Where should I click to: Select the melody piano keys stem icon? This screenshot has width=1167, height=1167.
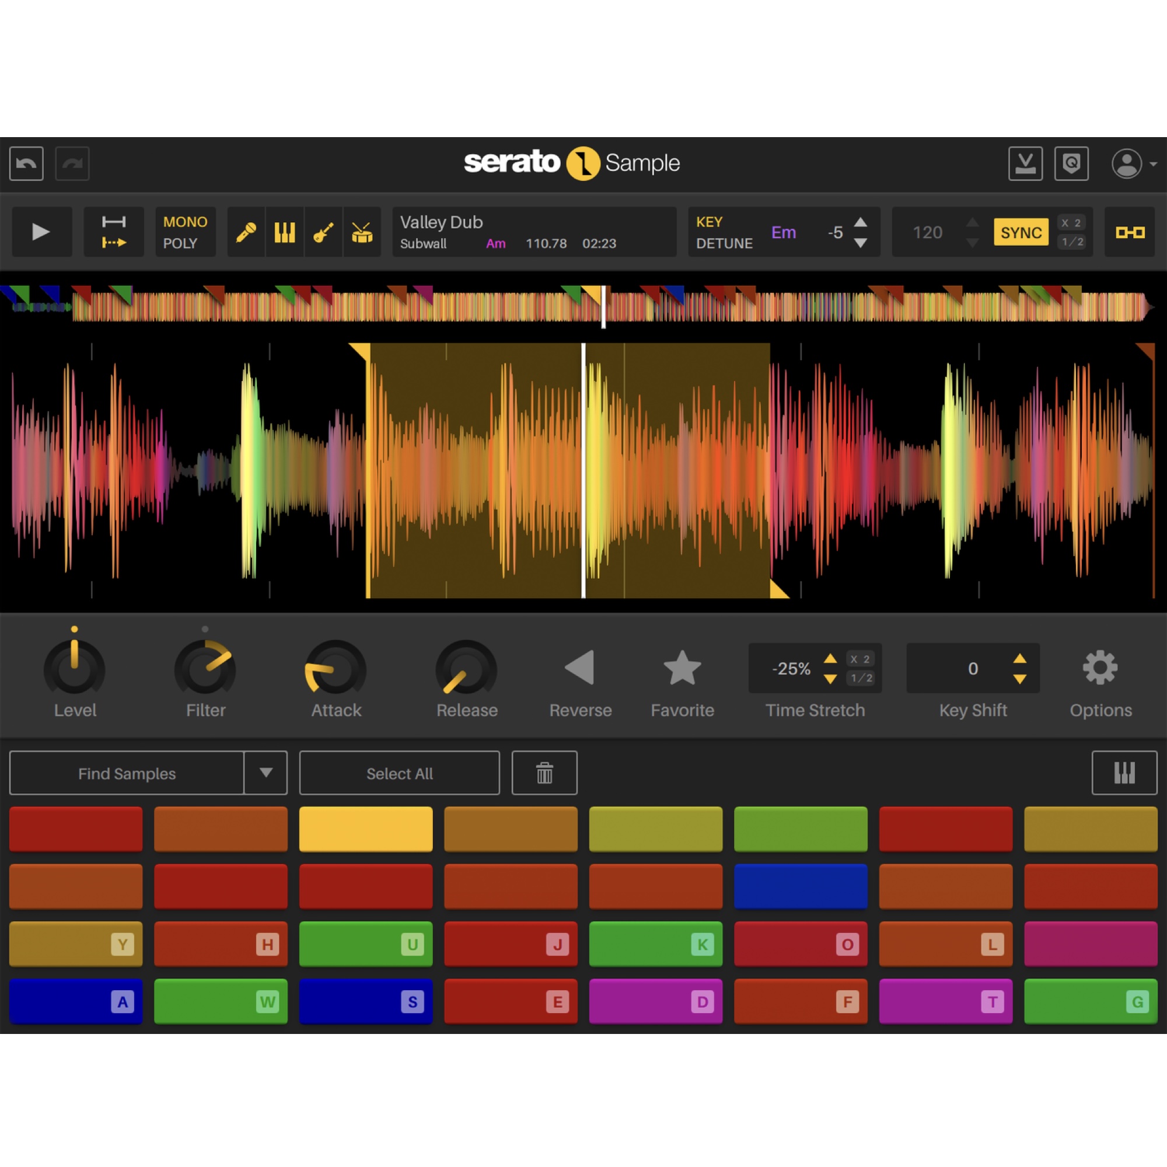[x=285, y=232]
